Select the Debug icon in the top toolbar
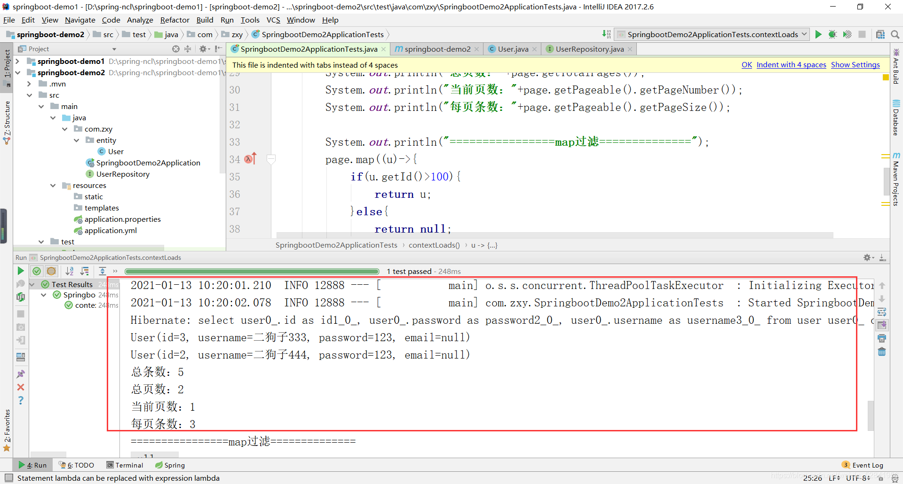The width and height of the screenshot is (903, 484). click(833, 34)
